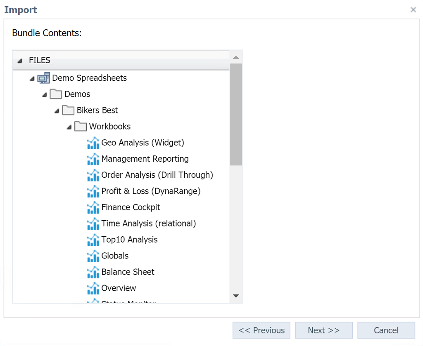The image size is (423, 346).
Task: Click the Geo Analysis (Widget) workbook icon
Action: point(93,143)
